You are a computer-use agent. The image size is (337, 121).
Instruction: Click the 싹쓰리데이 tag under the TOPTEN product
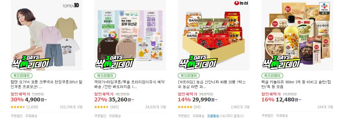(x=21, y=76)
